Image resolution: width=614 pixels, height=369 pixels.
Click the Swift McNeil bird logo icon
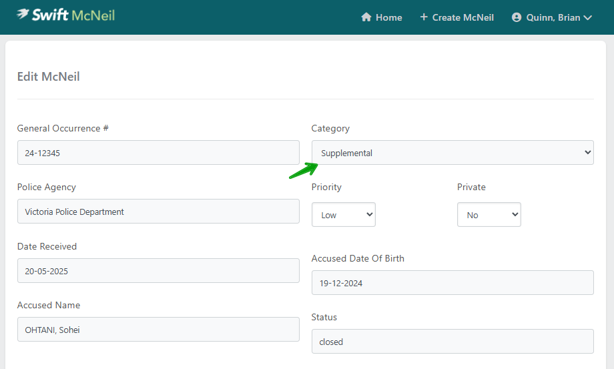click(23, 14)
